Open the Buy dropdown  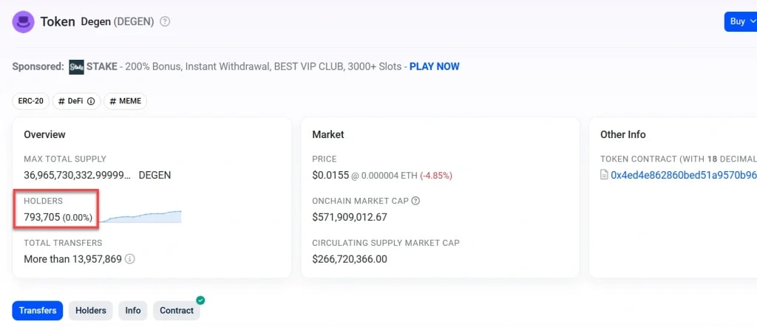pyautogui.click(x=740, y=21)
